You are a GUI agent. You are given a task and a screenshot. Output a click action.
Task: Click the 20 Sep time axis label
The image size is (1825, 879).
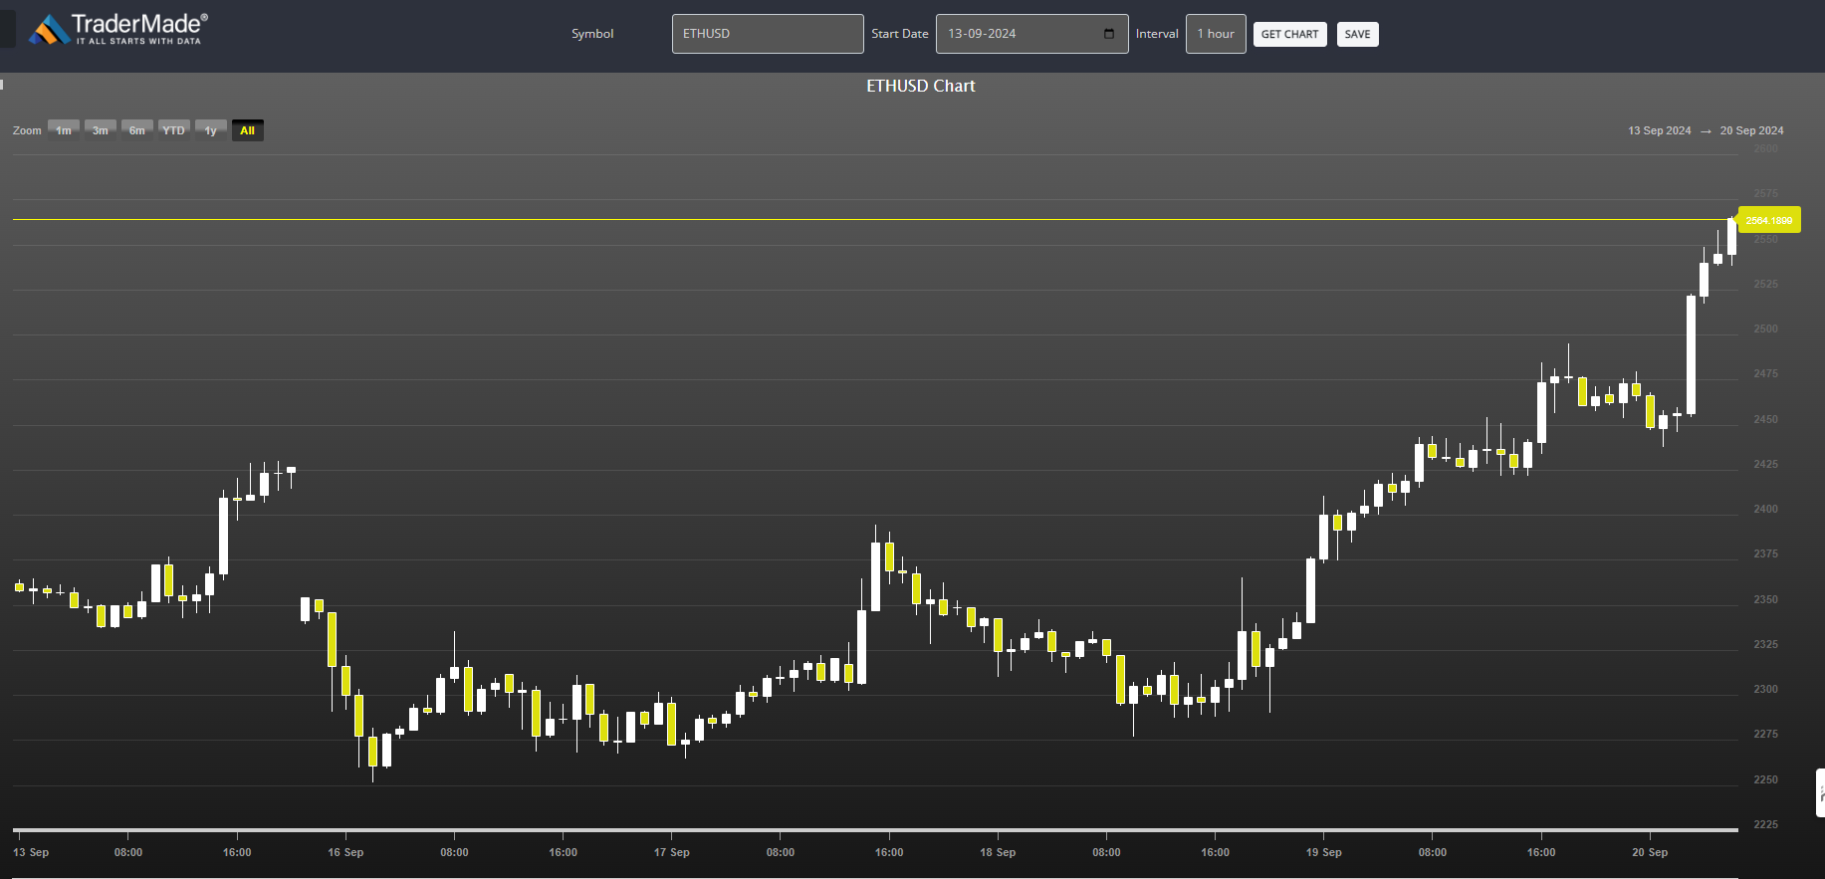coord(1650,852)
